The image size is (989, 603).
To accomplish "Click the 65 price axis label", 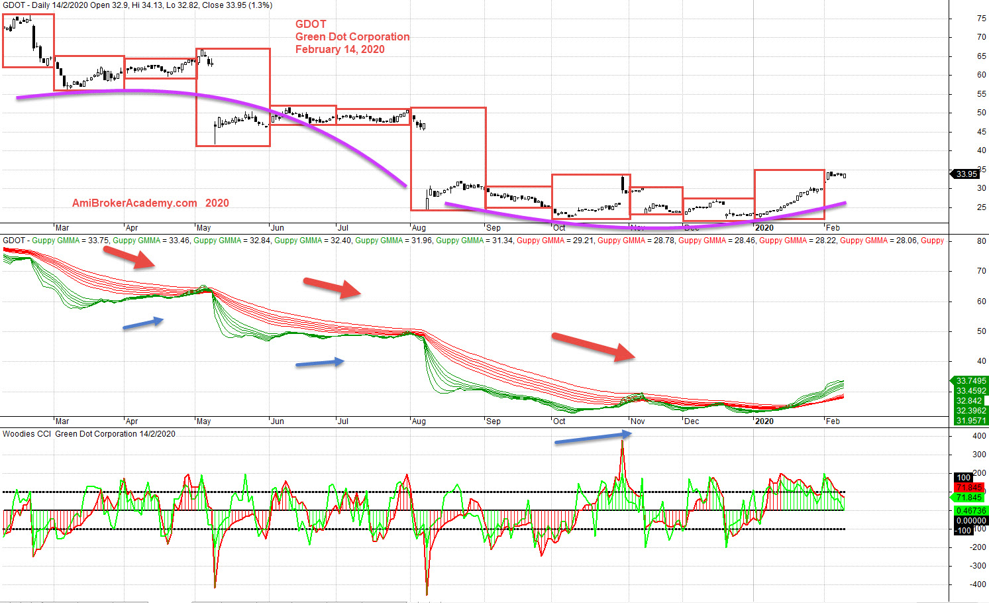I will tap(981, 56).
